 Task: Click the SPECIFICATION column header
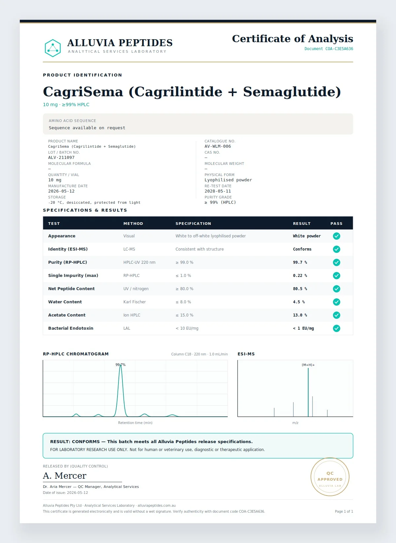click(193, 224)
